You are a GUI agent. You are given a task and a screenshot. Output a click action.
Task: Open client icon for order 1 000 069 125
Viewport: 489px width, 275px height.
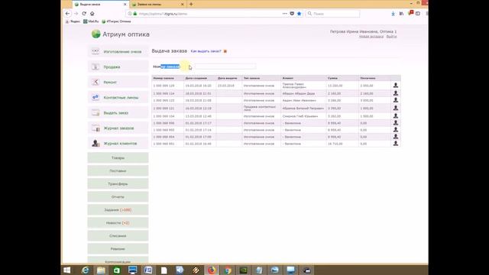pos(396,85)
